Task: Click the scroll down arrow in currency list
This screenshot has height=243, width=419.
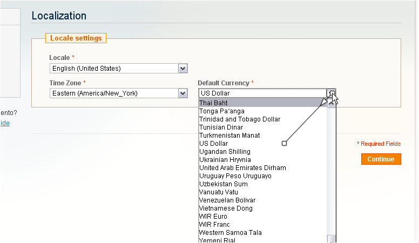Action: [x=332, y=239]
